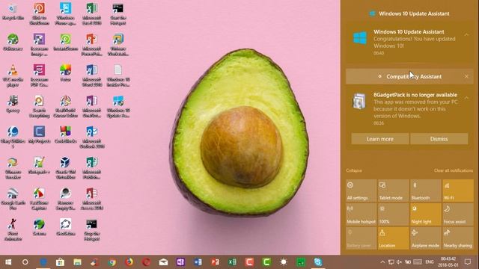This screenshot has width=479, height=269.
Task: Launch Oracle VM VirtualBox desktop shortcut
Action: point(65,168)
